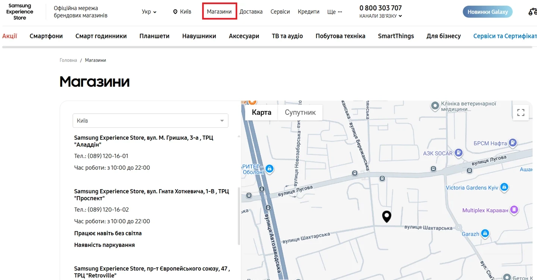Click the Multiplex Караван purple map marker
The image size is (537, 280).
coord(514,210)
